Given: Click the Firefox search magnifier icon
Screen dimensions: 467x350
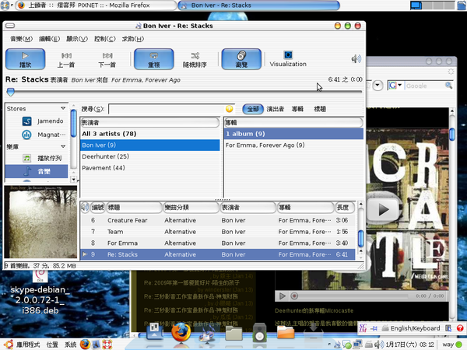Looking at the screenshot, I should [448, 86].
